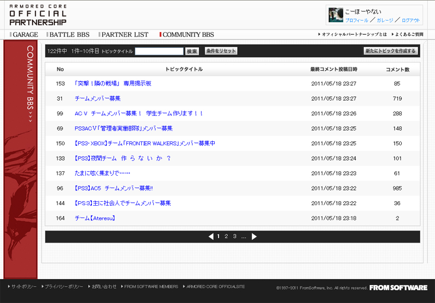Open the GARAGE tab

[25, 35]
